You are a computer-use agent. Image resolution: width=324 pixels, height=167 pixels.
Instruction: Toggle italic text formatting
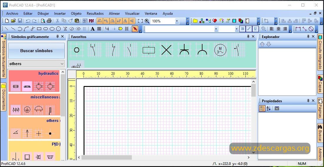[249, 29]
